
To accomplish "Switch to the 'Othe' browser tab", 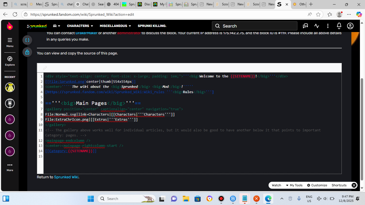I will (299, 4).
